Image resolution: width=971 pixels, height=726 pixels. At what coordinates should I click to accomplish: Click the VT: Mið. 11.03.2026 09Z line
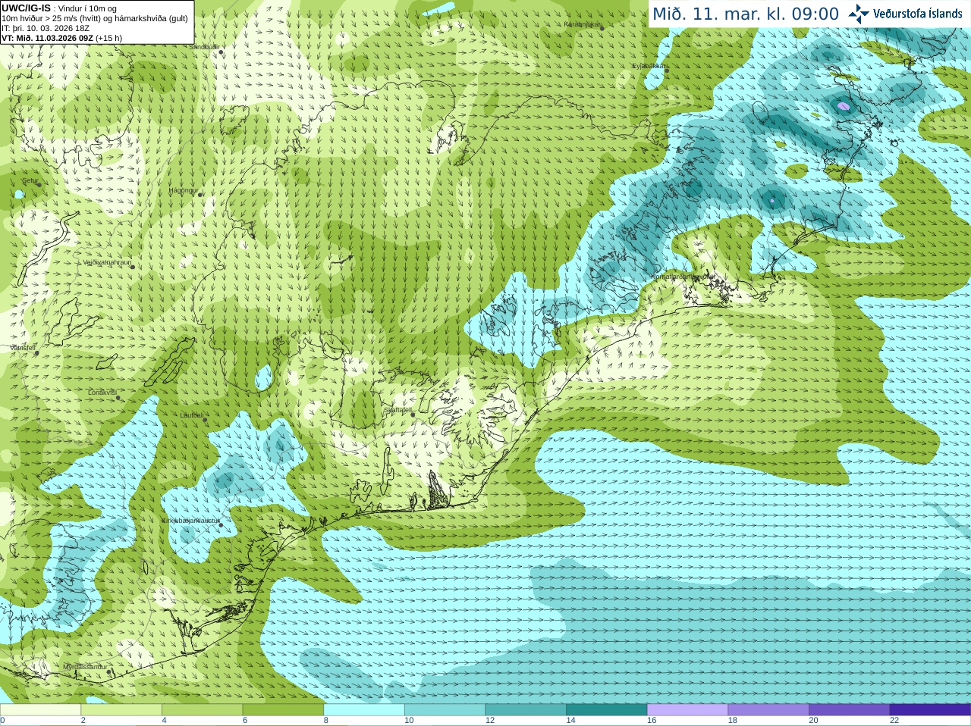(61, 38)
